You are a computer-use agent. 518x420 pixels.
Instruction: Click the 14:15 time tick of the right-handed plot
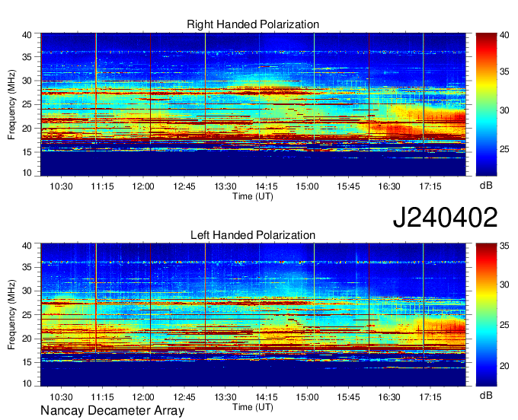tap(267, 186)
